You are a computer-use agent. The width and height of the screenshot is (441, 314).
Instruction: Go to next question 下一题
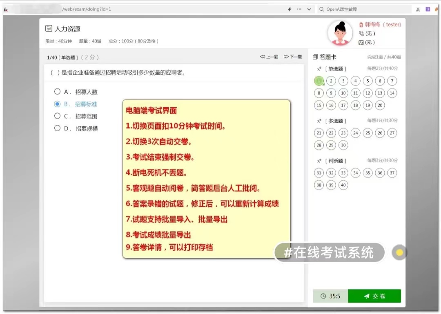click(293, 57)
